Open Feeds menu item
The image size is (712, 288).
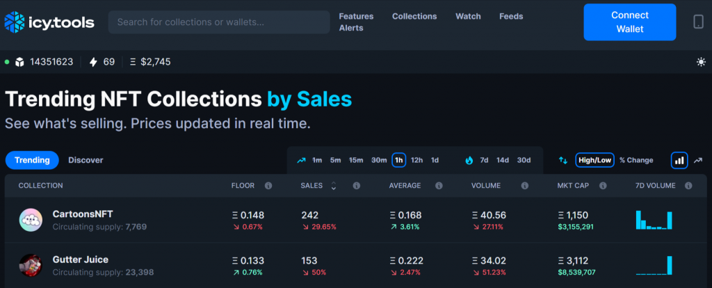[x=511, y=17]
